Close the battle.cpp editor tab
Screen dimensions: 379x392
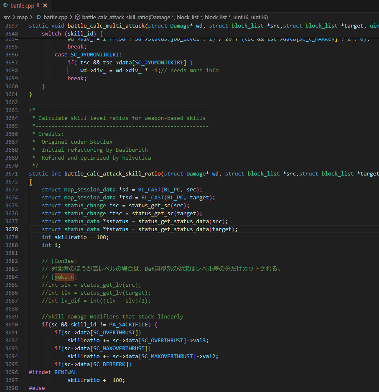45,6
